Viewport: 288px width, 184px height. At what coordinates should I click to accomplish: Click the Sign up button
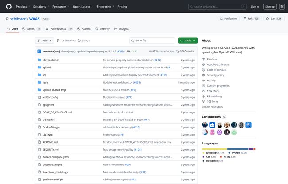269,7
